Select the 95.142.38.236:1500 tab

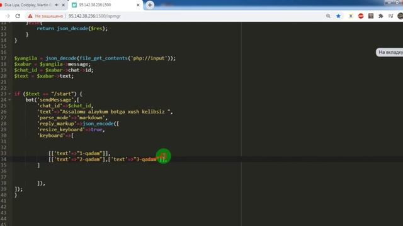coord(103,5)
